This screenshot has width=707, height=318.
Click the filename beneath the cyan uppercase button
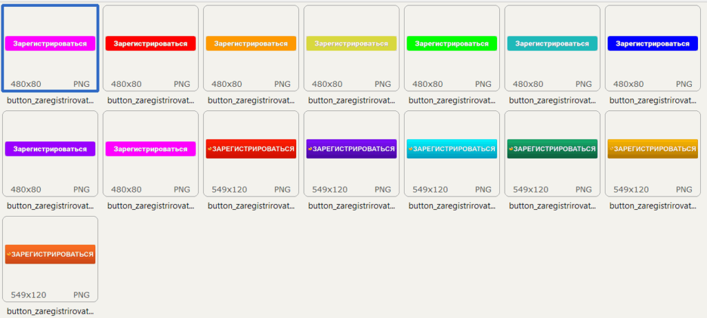[x=452, y=206]
